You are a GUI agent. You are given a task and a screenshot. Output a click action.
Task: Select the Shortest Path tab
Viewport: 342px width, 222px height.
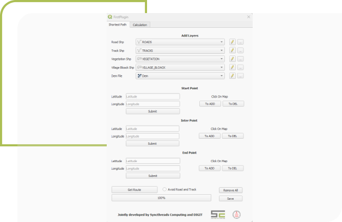click(119, 24)
